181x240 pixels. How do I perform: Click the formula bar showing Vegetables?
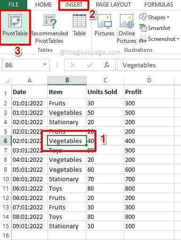[x=149, y=65]
